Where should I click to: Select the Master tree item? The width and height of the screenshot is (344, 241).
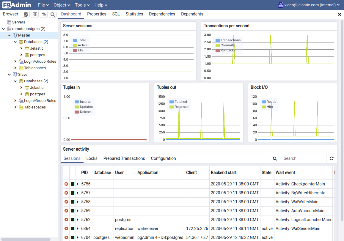pyautogui.click(x=24, y=35)
